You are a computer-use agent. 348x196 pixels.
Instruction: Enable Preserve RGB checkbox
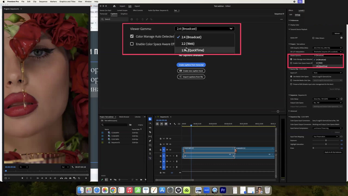[x=291, y=84]
